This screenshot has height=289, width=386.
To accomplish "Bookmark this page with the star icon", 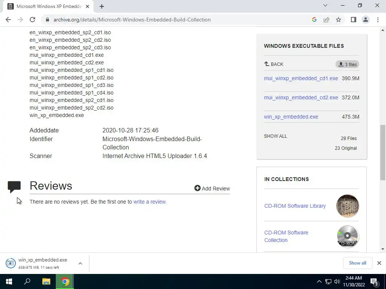I will (x=339, y=20).
